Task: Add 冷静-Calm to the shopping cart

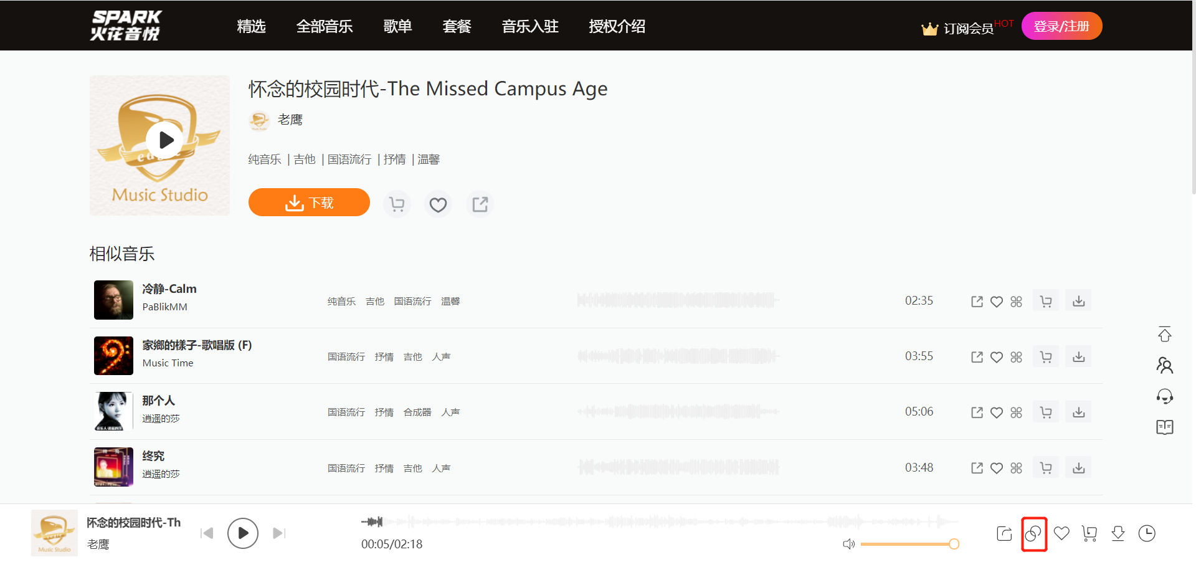Action: click(1046, 302)
